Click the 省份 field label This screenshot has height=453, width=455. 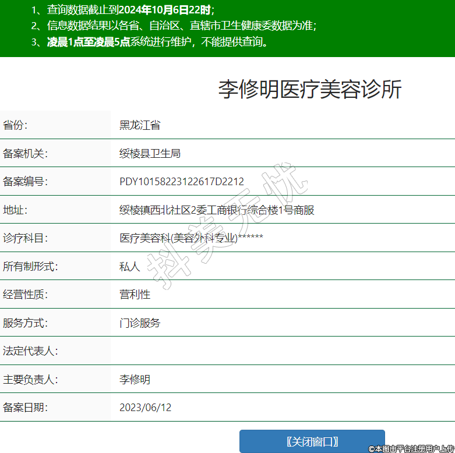tap(16, 125)
